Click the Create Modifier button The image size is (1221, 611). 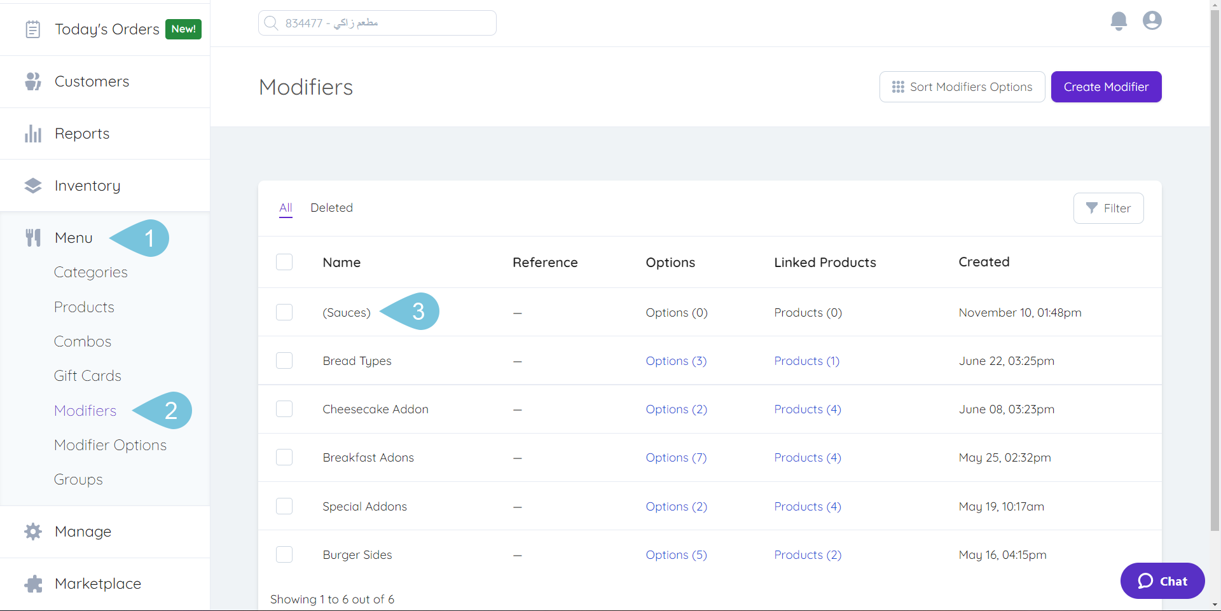(x=1106, y=86)
